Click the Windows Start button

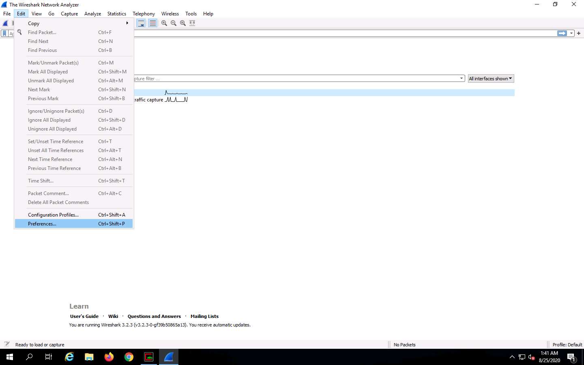[10, 357]
